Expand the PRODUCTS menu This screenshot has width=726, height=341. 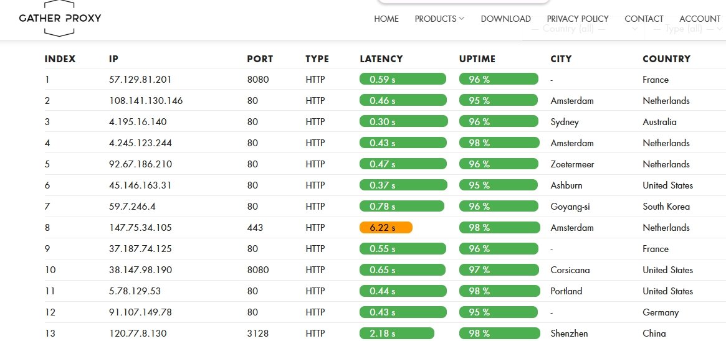pyautogui.click(x=439, y=19)
